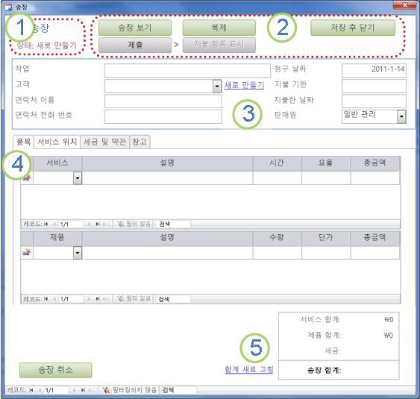Click the 송장 합계 label
This screenshot has width=420, height=399.
pyautogui.click(x=324, y=371)
